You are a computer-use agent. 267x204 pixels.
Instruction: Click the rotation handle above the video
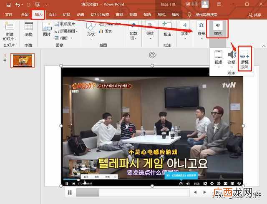[152, 55]
